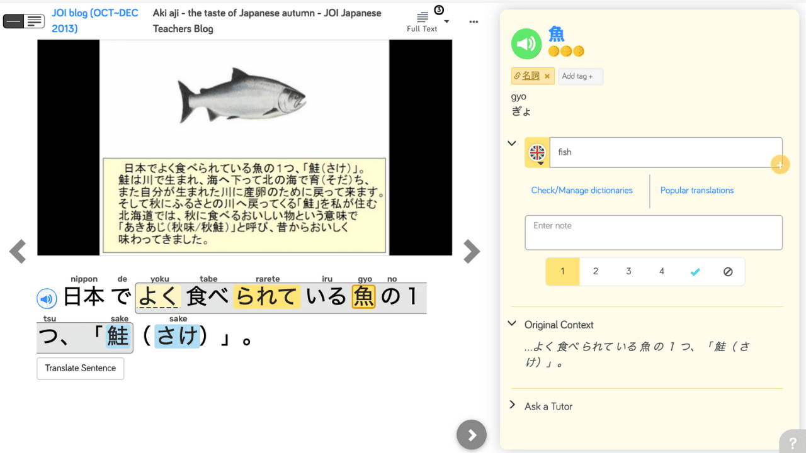Toggle sentence/page view mode switch
This screenshot has width=806, height=453.
(23, 21)
